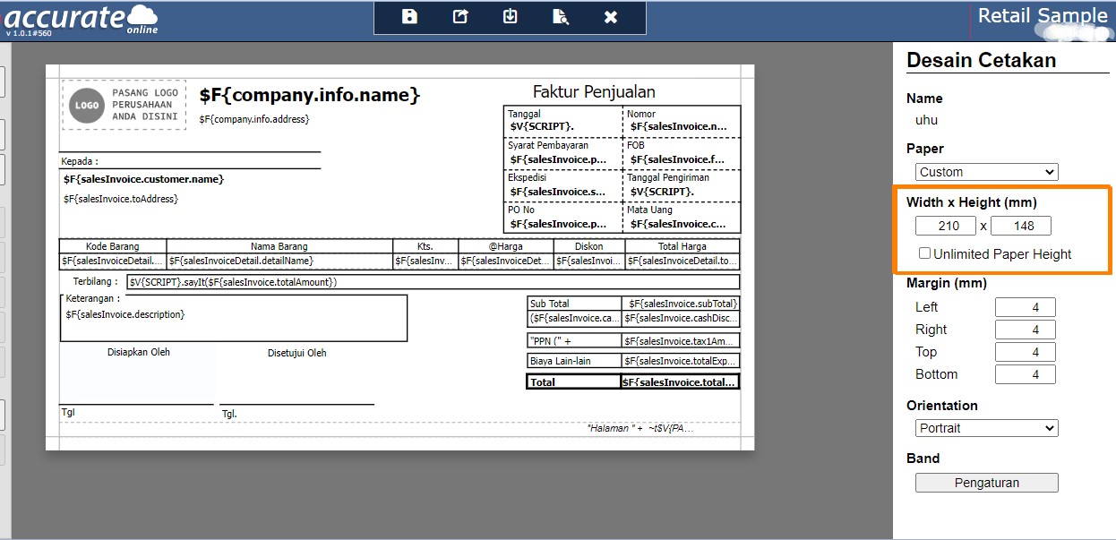Select the $F{salesInvoice.customer.name} field
The height and width of the screenshot is (540, 1116).
143,179
